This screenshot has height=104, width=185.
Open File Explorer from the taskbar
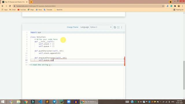tap(18, 102)
